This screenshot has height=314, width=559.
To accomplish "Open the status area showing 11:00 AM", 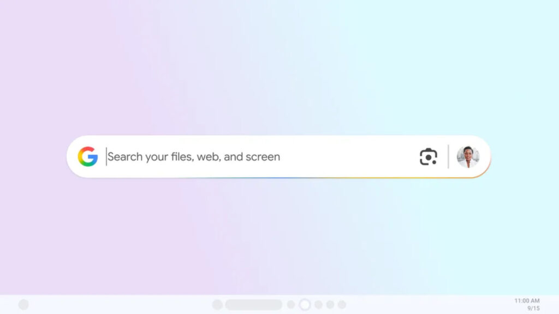I will [x=527, y=301].
